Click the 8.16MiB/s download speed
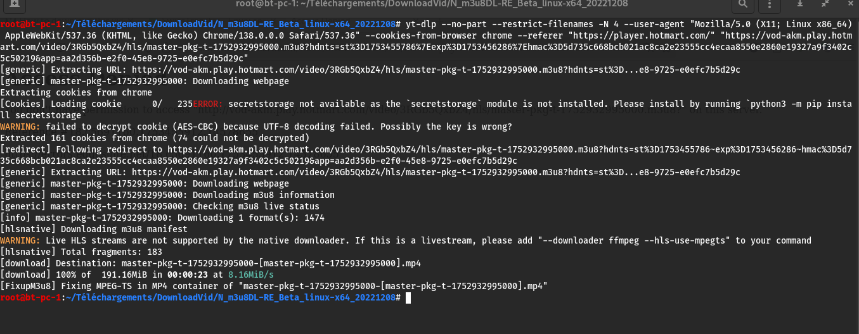This screenshot has width=859, height=334. (249, 275)
